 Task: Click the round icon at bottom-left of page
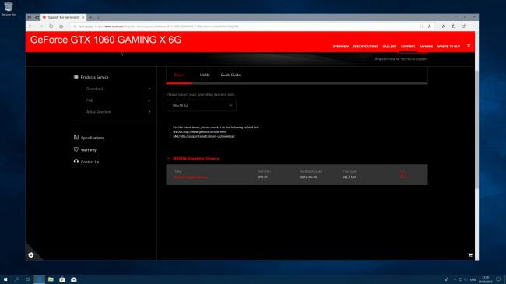point(31,255)
